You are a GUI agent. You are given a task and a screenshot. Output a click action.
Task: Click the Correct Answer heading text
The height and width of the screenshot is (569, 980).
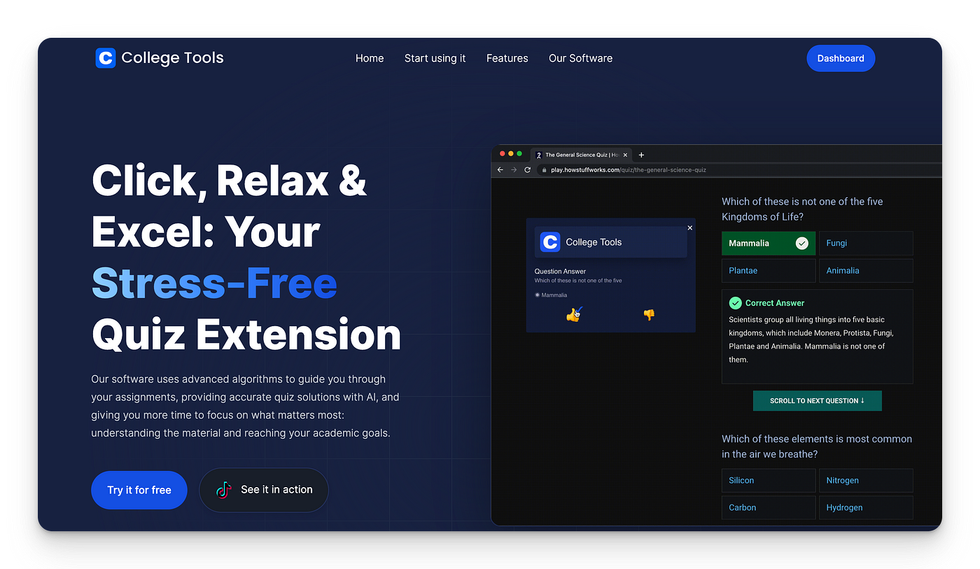click(775, 303)
